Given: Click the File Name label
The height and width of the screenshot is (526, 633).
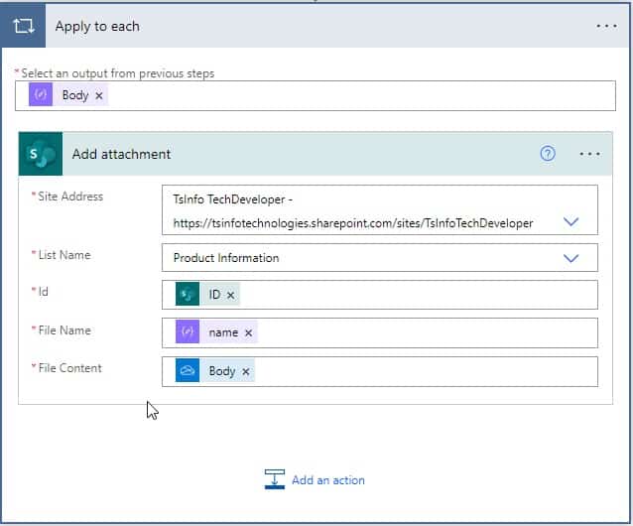Looking at the screenshot, I should coord(64,330).
